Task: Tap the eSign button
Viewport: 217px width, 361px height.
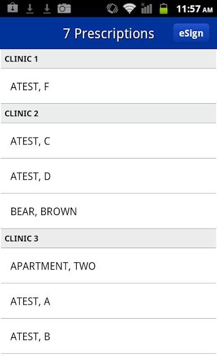Action: (191, 33)
